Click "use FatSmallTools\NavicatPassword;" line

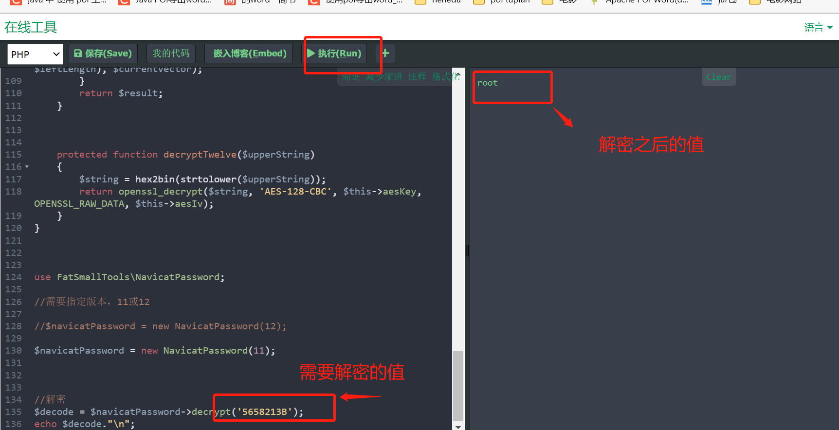(129, 277)
